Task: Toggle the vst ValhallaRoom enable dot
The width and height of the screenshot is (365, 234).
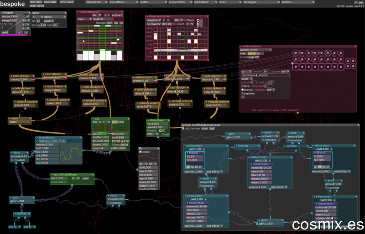Action: coord(52,175)
